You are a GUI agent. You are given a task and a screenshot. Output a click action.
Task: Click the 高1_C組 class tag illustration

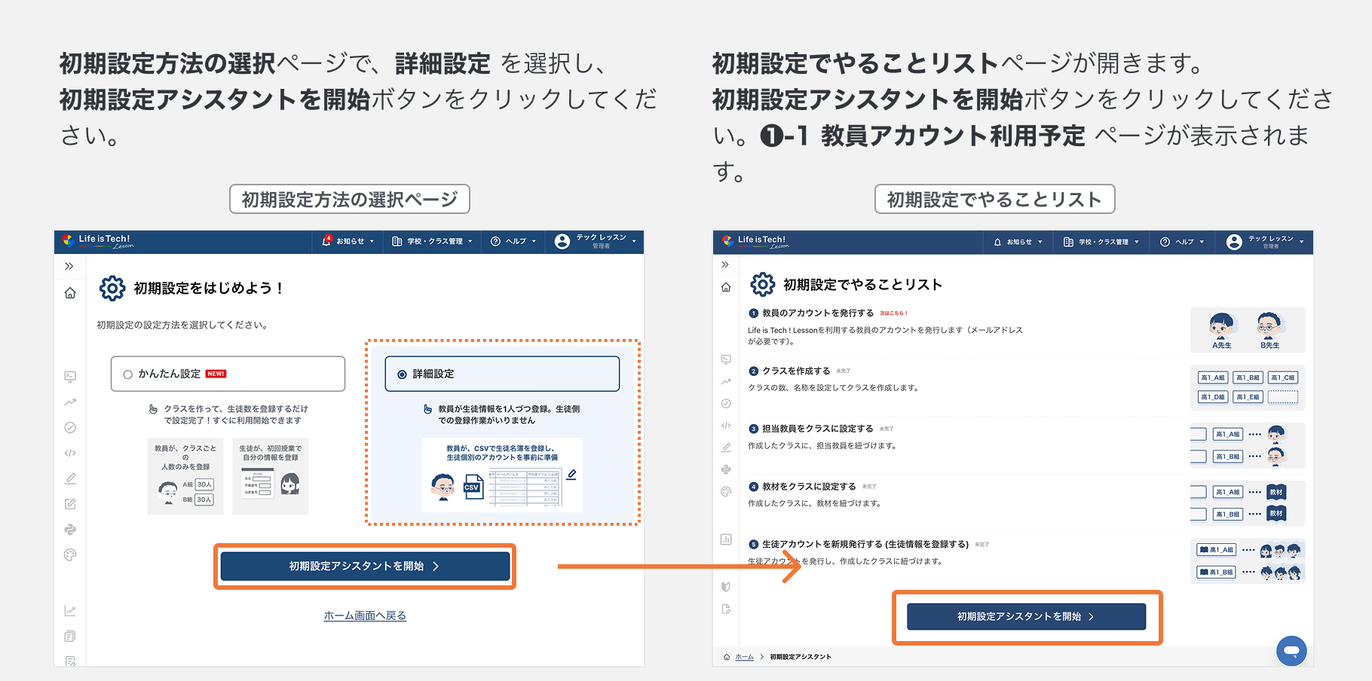pos(1283,377)
